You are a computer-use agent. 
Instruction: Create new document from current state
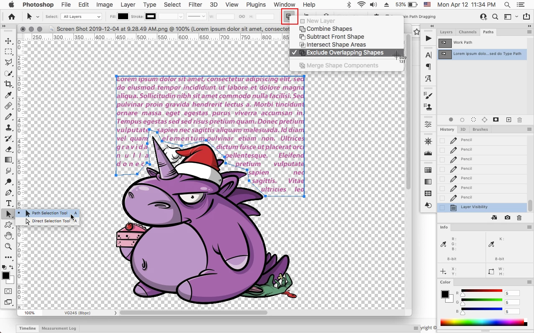(494, 218)
